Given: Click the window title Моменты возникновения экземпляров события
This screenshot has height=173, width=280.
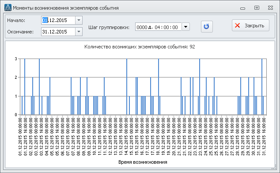Looking at the screenshot, I should 66,8.
